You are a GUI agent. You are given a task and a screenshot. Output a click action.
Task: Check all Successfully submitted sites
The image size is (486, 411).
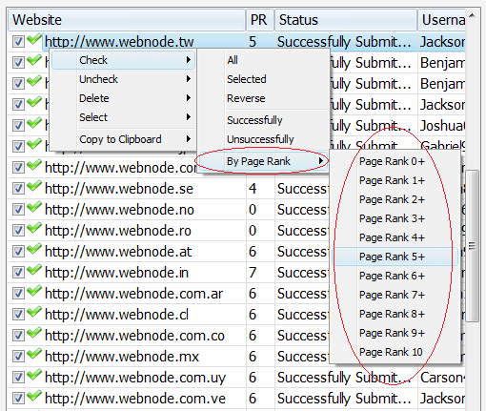click(263, 120)
